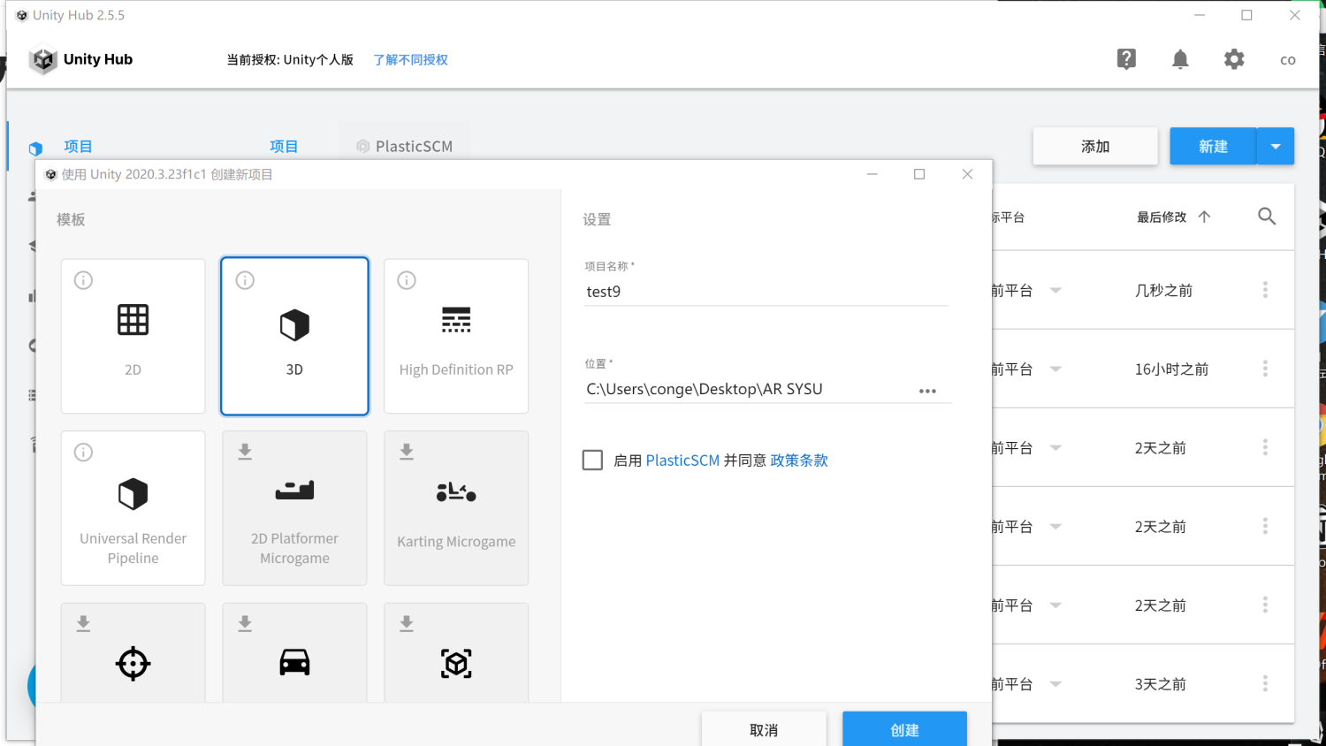Download the Karting Microgame template
The height and width of the screenshot is (746, 1326).
coord(407,452)
